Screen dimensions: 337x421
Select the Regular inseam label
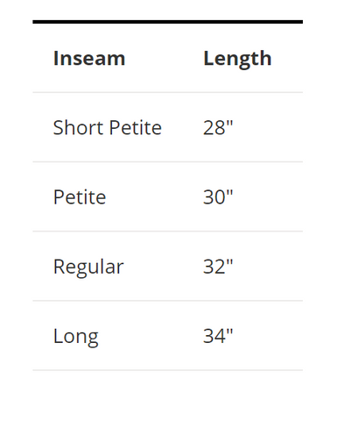pyautogui.click(x=88, y=268)
